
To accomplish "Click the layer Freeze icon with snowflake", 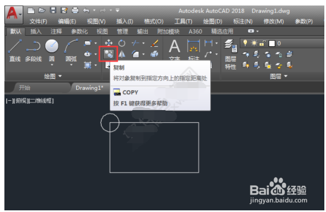I will point(268,55).
